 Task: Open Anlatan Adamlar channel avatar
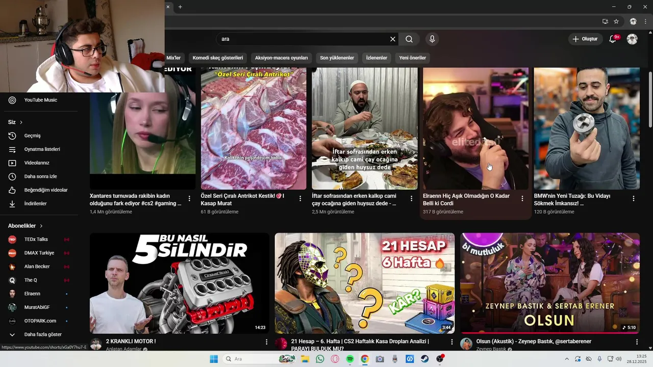click(x=96, y=344)
